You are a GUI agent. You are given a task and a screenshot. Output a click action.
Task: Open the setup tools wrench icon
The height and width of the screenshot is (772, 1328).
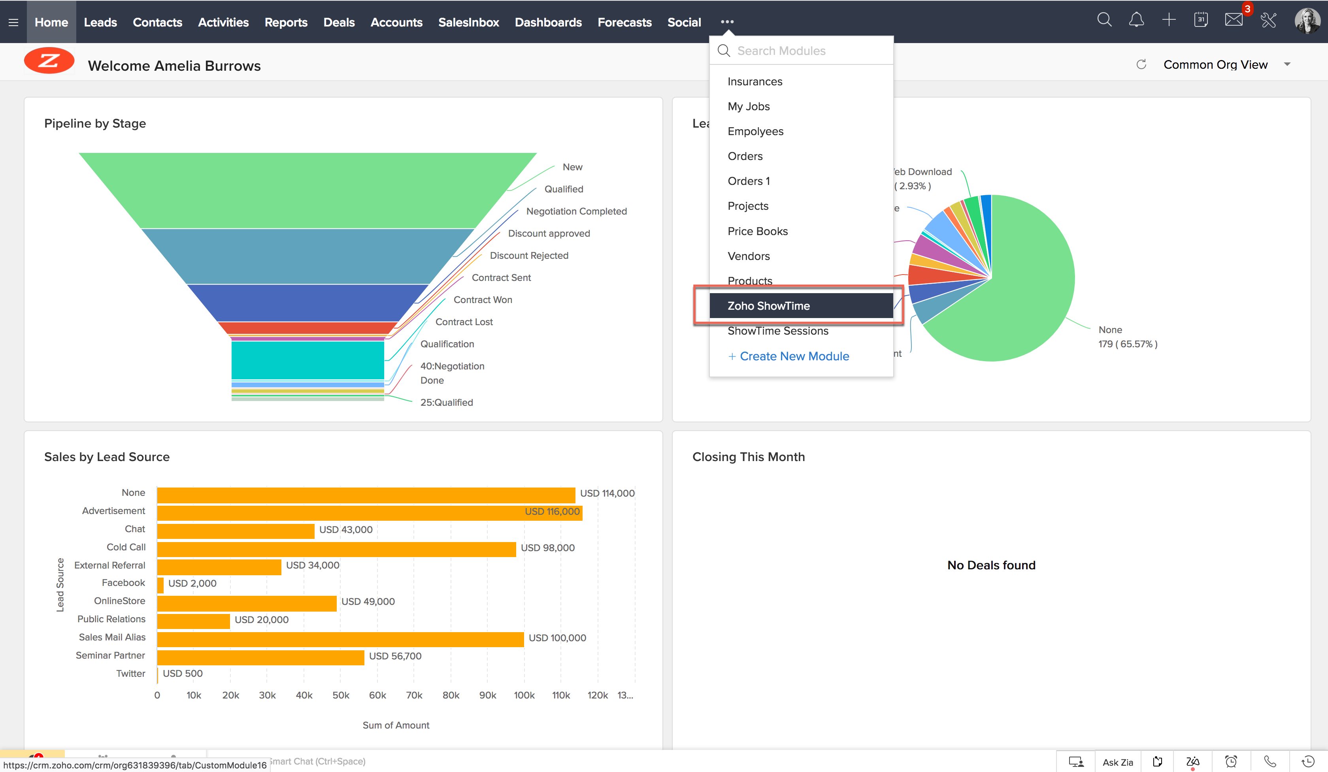click(1268, 20)
